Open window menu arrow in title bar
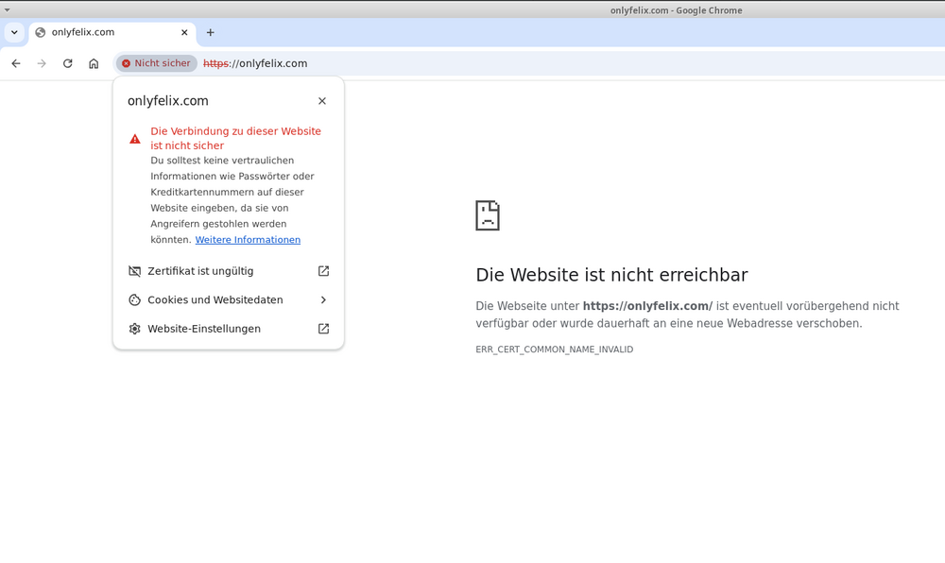This screenshot has width=945, height=563. pyautogui.click(x=8, y=10)
